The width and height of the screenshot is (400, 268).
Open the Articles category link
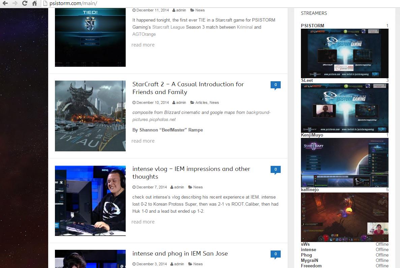coord(201,102)
